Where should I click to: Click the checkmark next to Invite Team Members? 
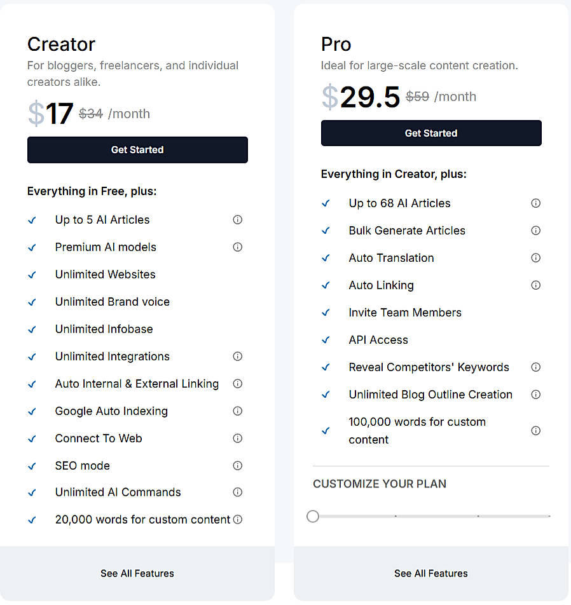click(326, 312)
